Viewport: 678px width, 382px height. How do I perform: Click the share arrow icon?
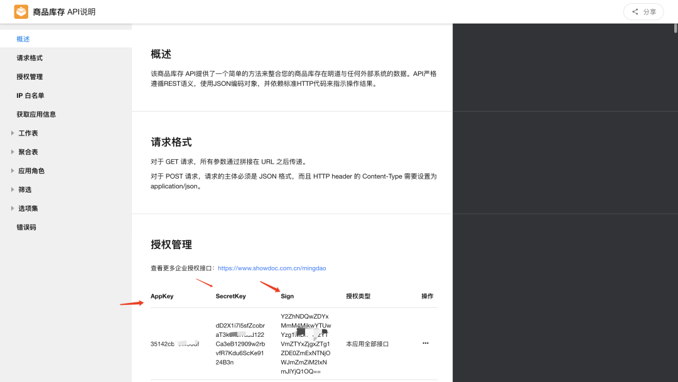coord(635,12)
